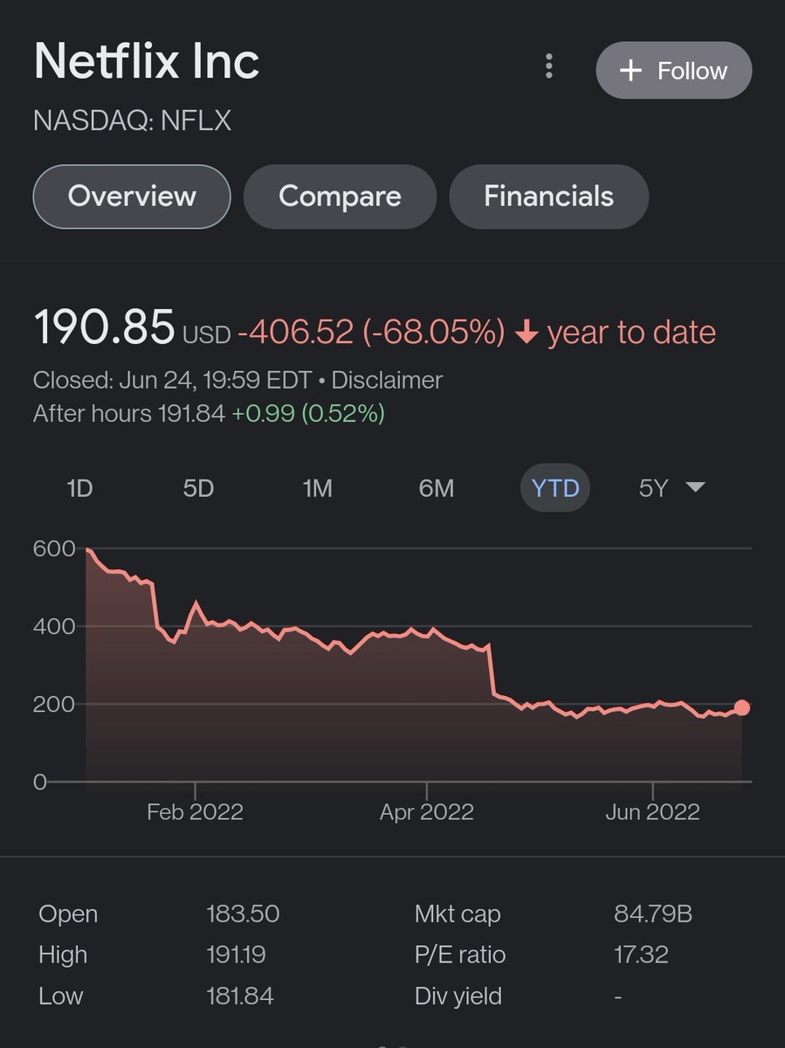Click the Open value 183.50
The image size is (785, 1048).
click(x=243, y=914)
